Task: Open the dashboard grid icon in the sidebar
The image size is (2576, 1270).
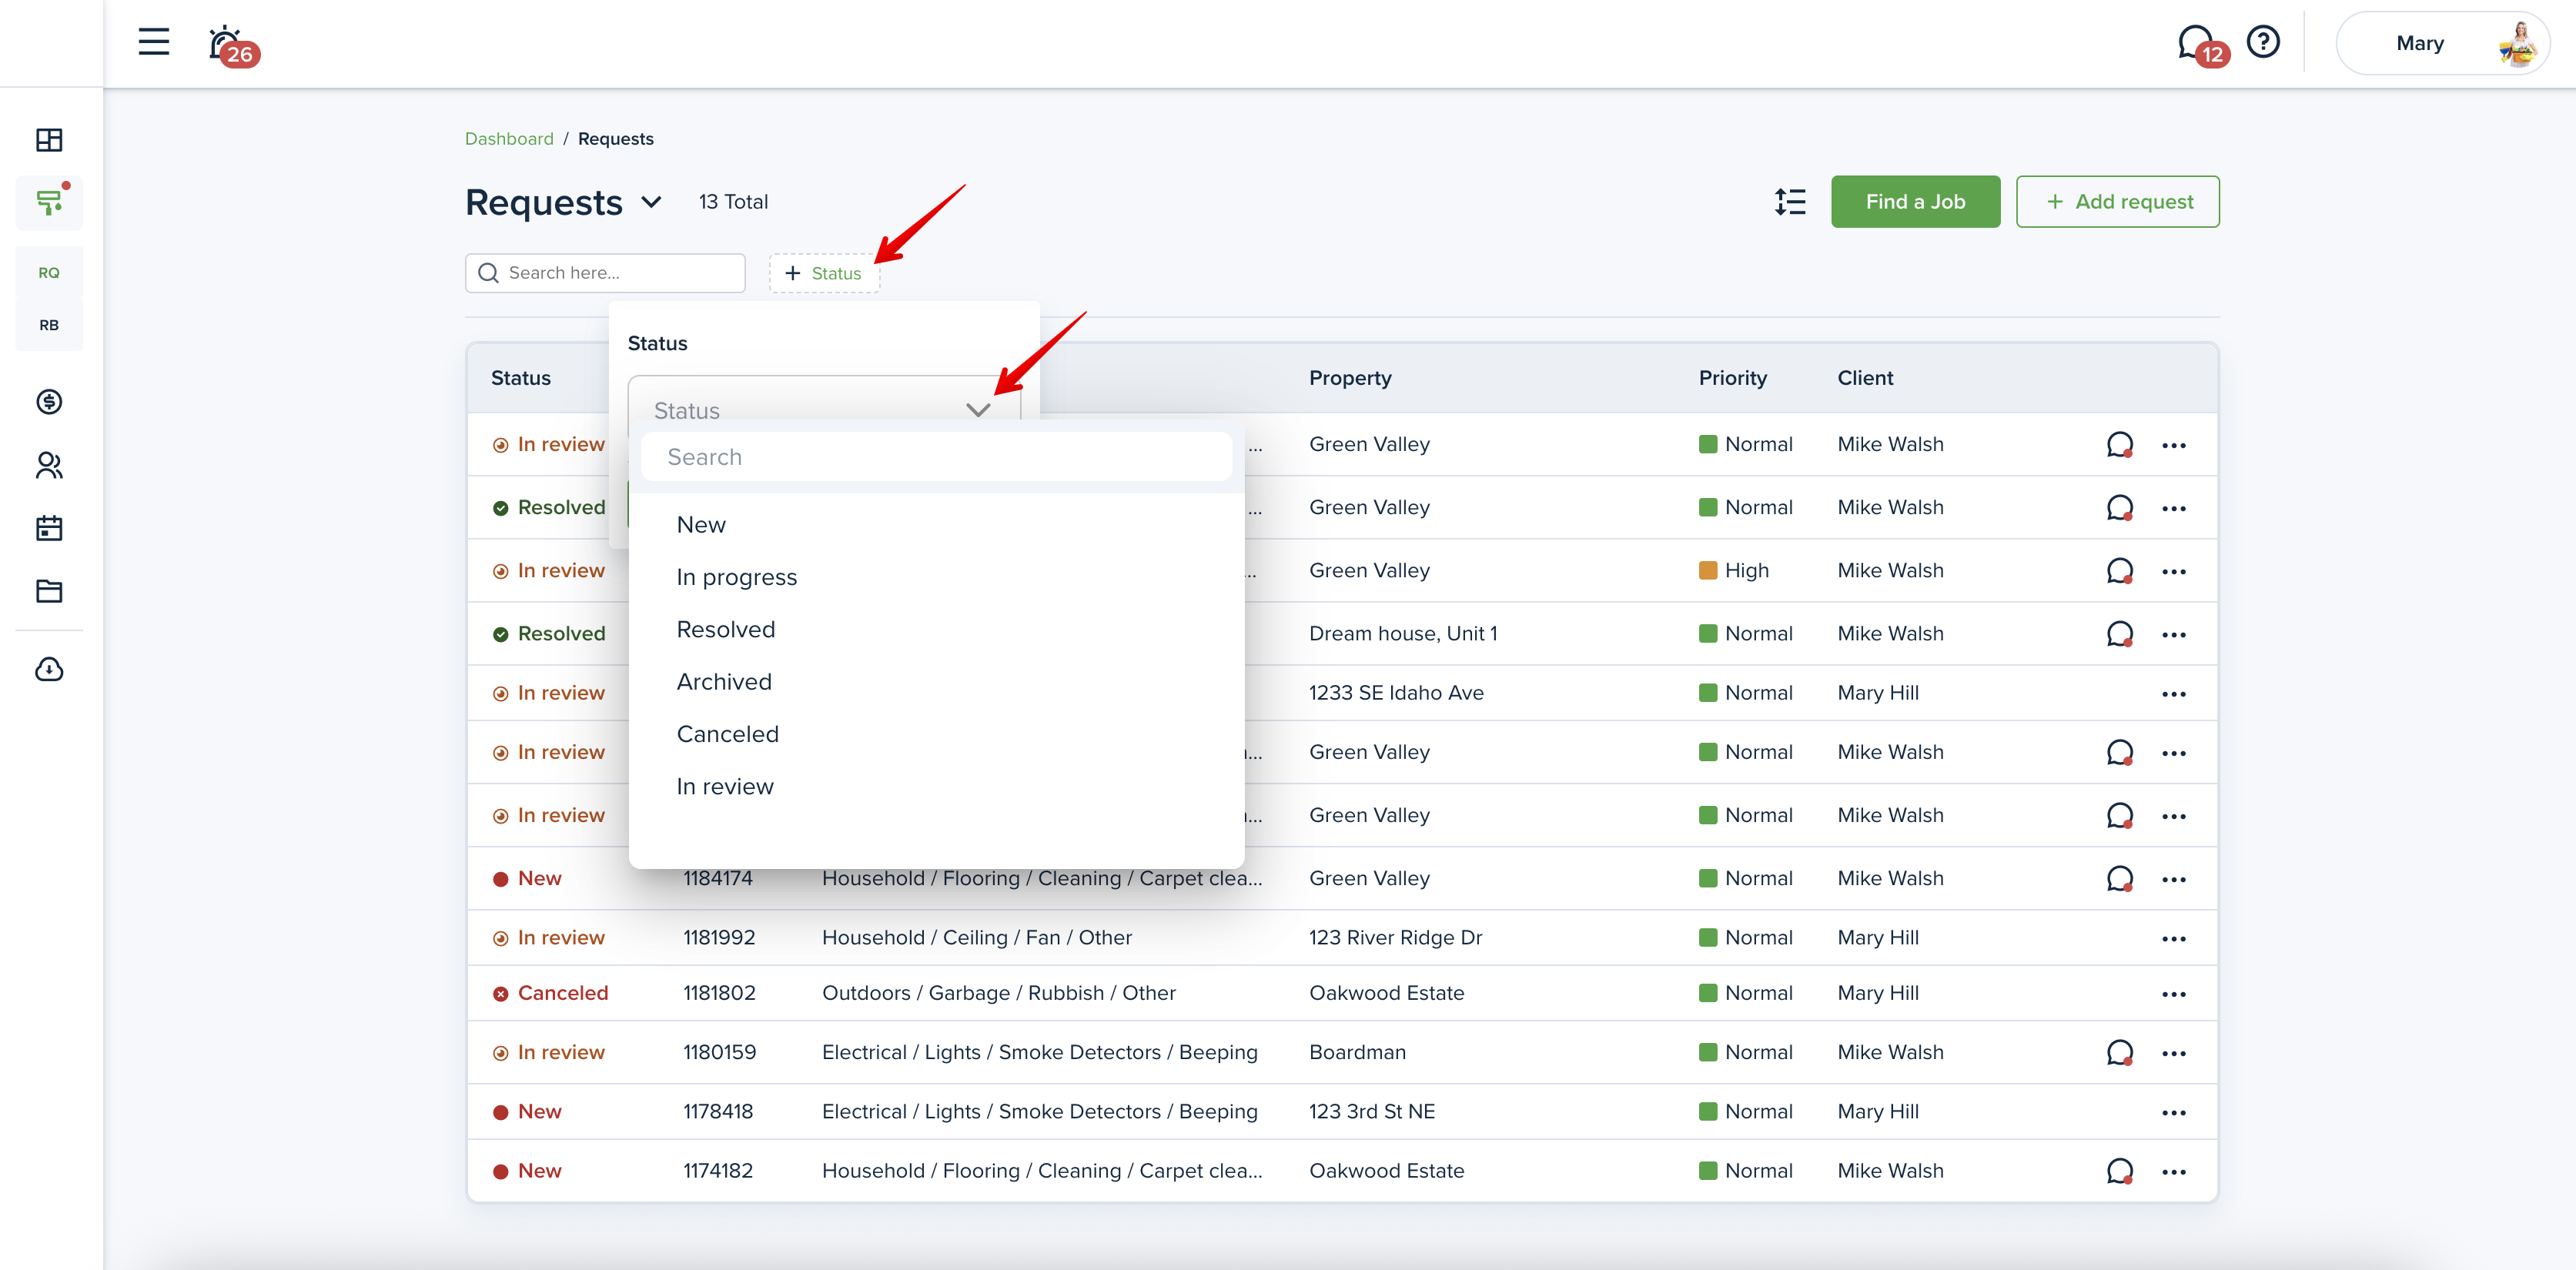Action: 49,140
